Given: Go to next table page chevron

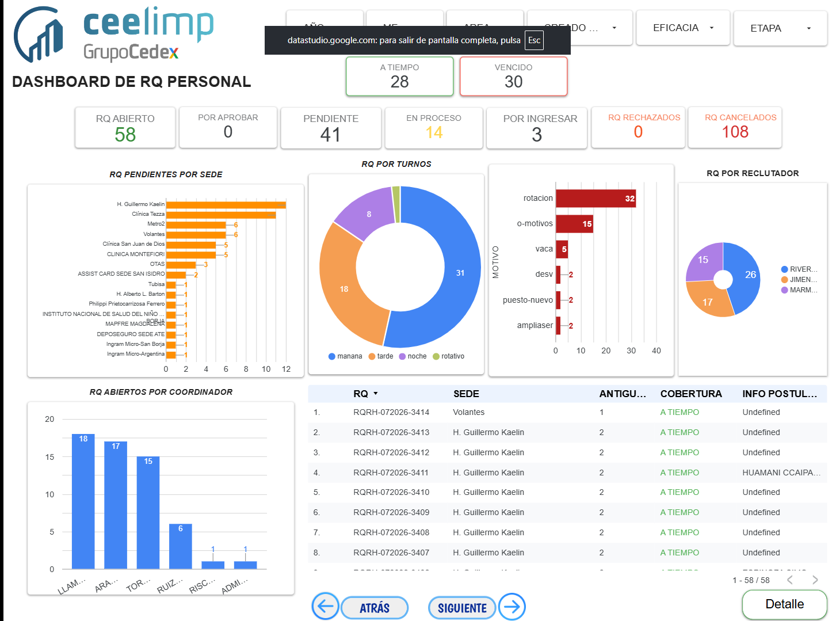Looking at the screenshot, I should tap(815, 580).
